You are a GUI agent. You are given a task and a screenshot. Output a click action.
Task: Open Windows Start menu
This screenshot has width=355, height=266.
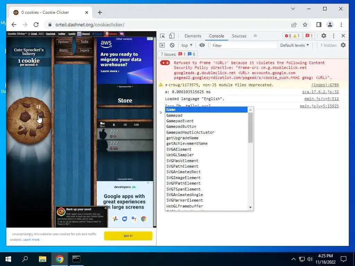[8, 259]
